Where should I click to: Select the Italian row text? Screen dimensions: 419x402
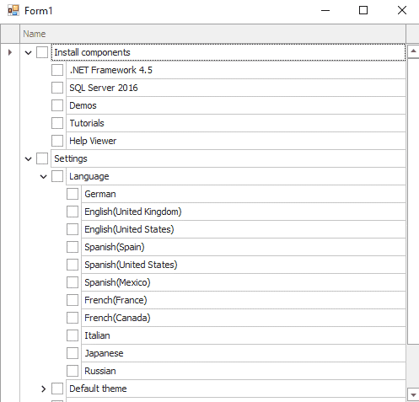(97, 335)
